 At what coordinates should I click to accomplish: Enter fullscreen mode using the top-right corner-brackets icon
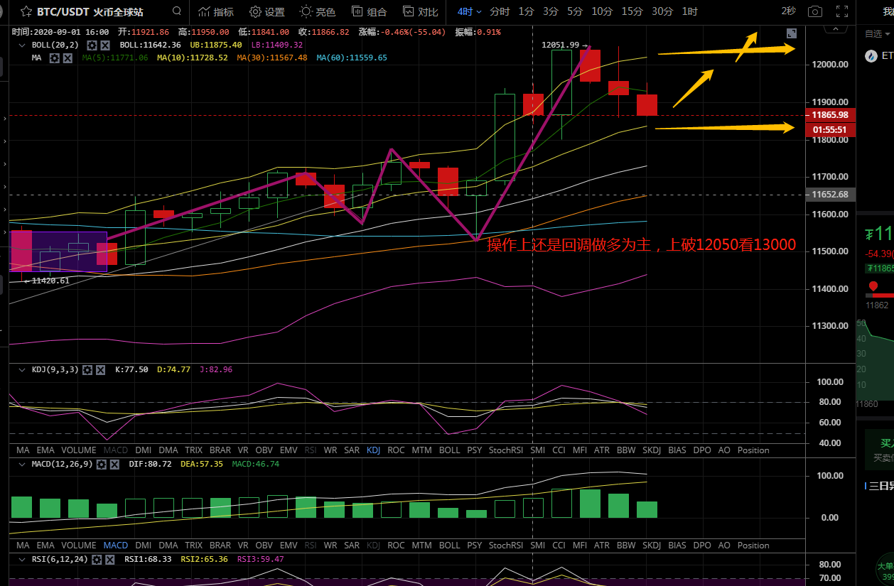point(842,11)
